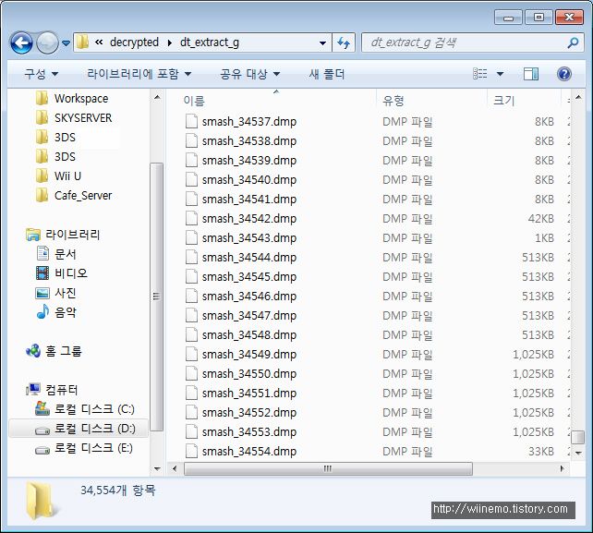The width and height of the screenshot is (593, 533).
Task: Open recent locations dropdown beside Forward button
Action: tap(66, 43)
